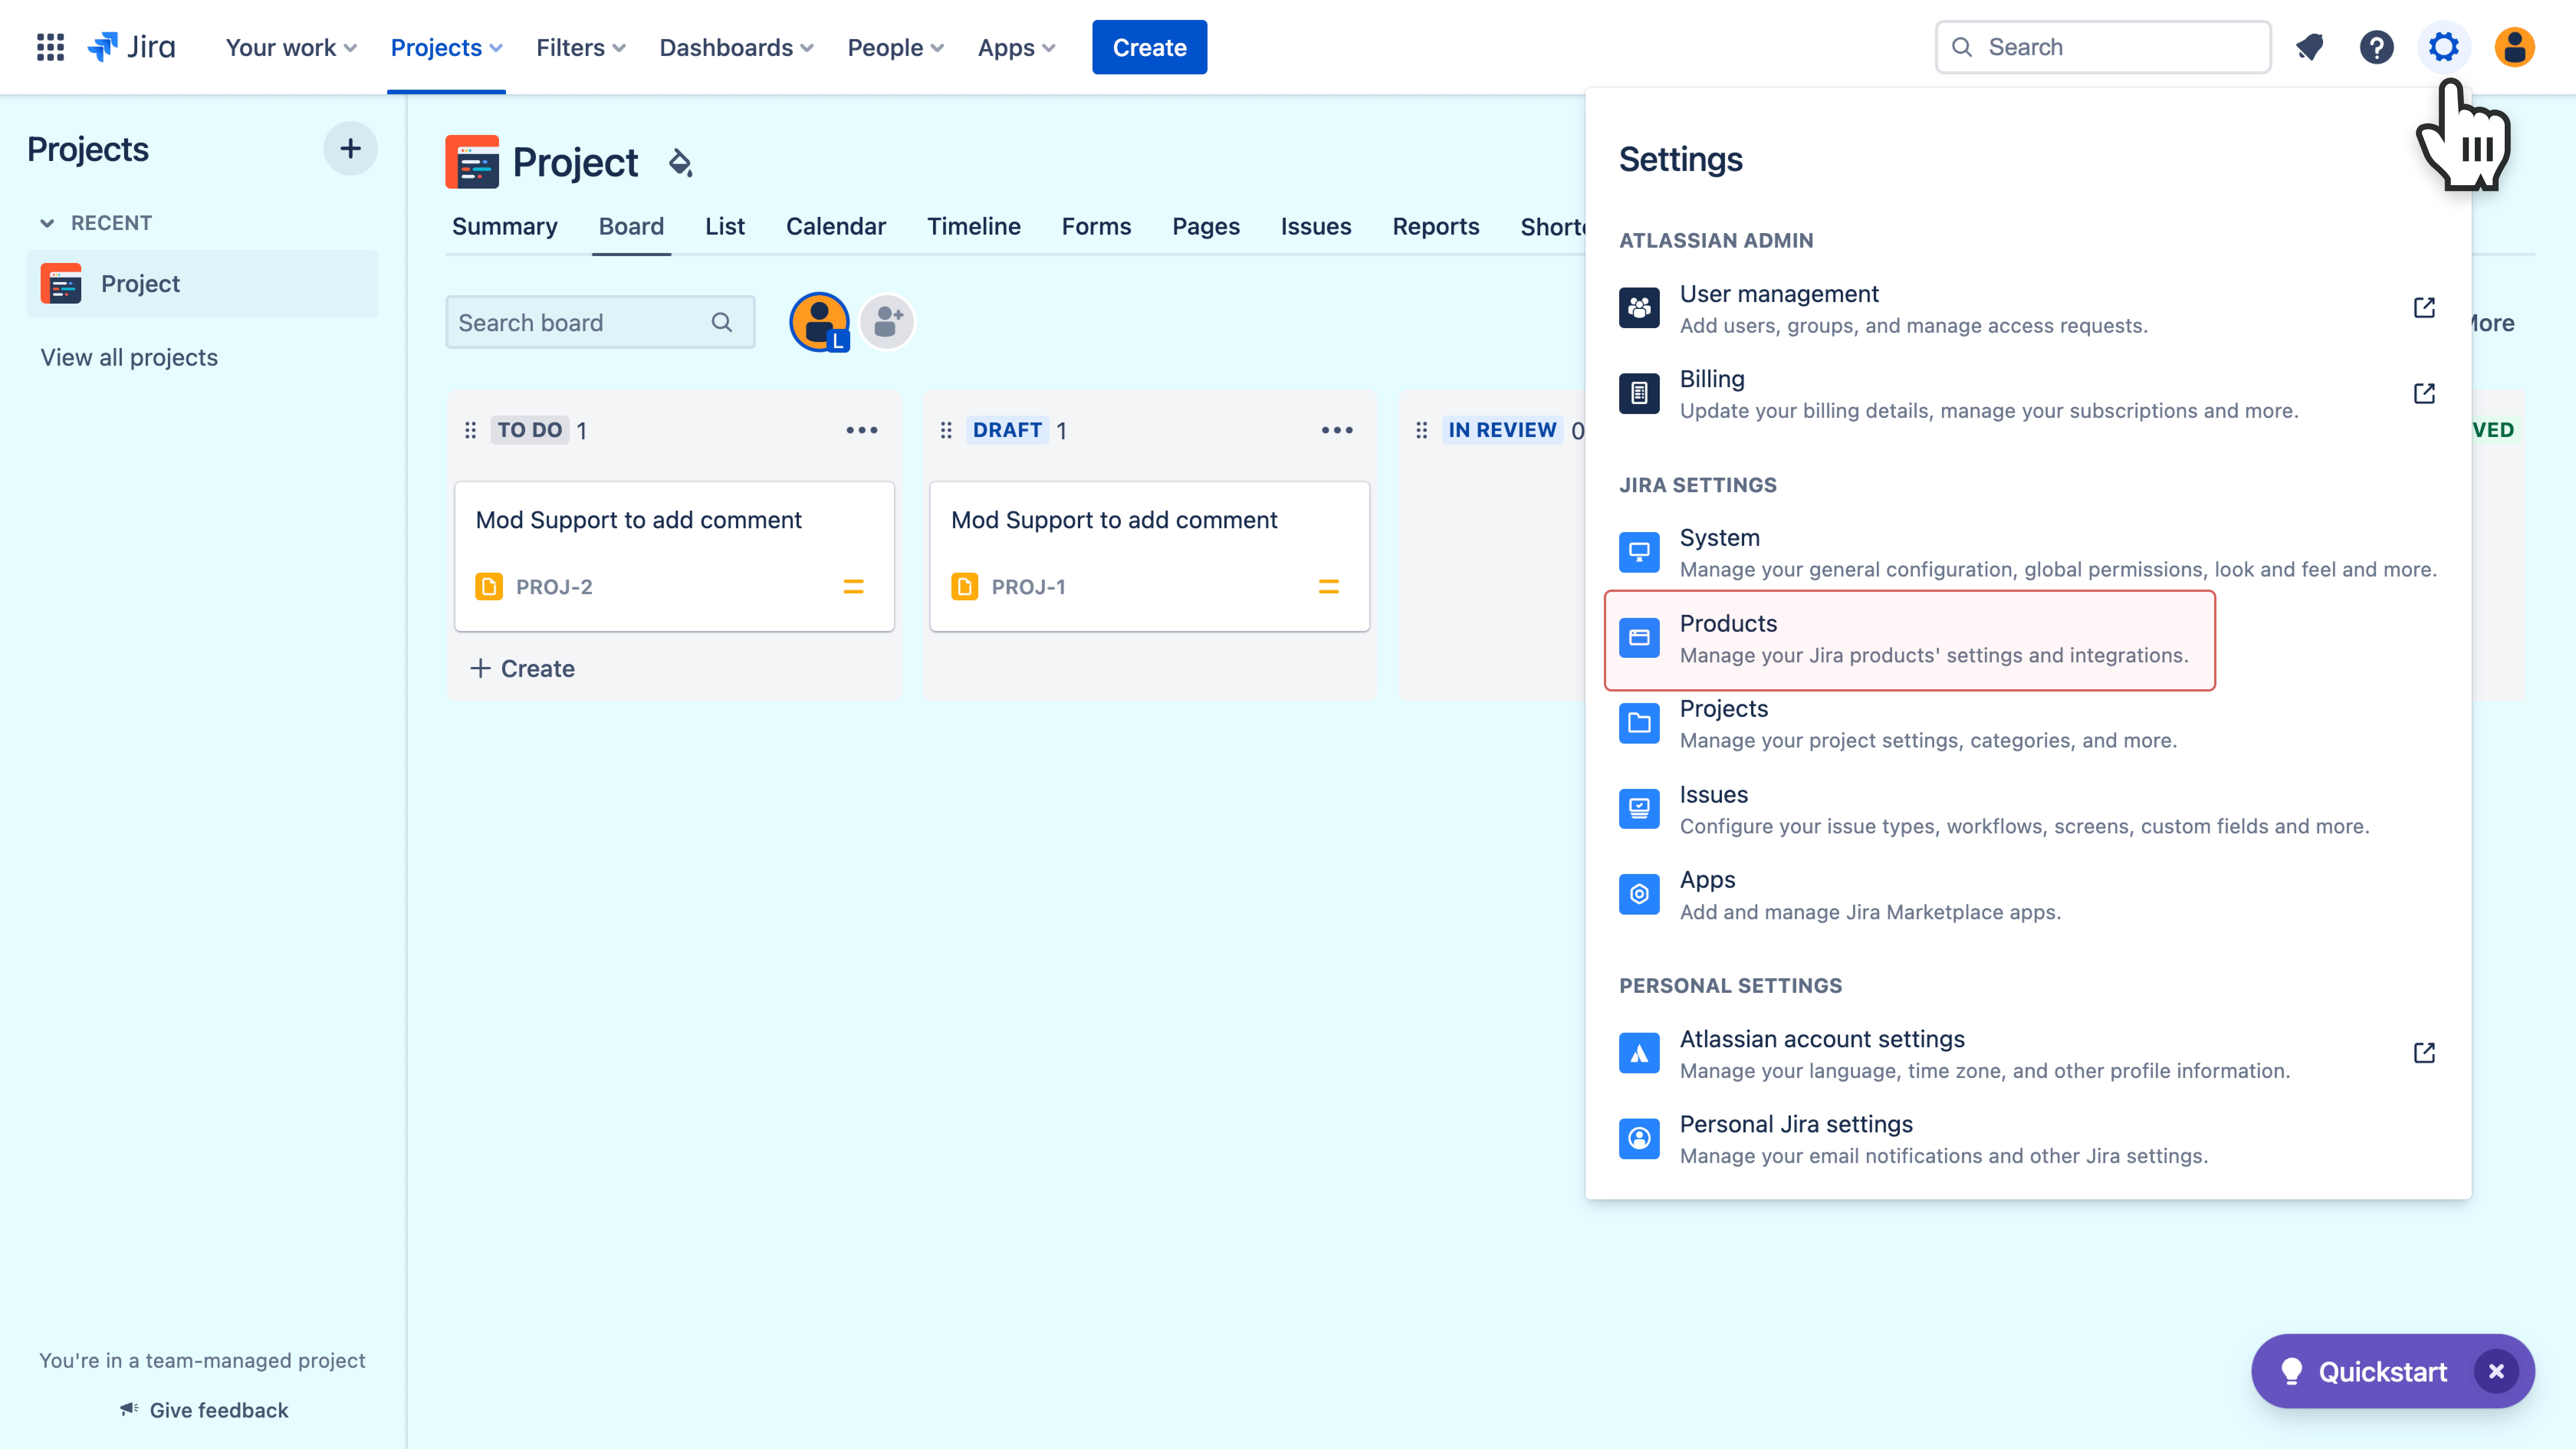Switch to the Board tab
The image size is (2576, 1449).
coord(631,226)
